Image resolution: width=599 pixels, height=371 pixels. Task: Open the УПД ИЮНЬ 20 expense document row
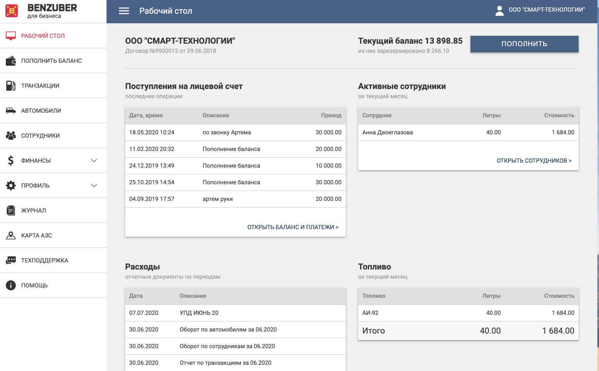pyautogui.click(x=199, y=313)
